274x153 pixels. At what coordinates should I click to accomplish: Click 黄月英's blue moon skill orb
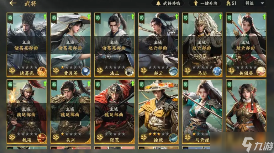(86, 71)
